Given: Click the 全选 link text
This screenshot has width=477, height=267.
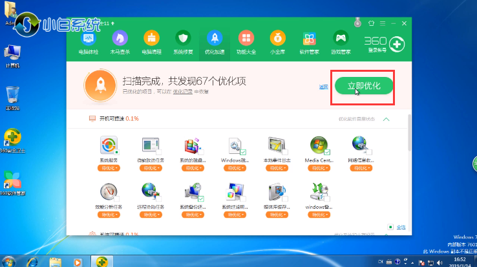Looking at the screenshot, I should pos(401,227).
